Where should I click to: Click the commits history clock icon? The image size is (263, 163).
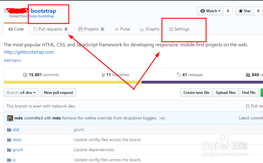coord(25,75)
